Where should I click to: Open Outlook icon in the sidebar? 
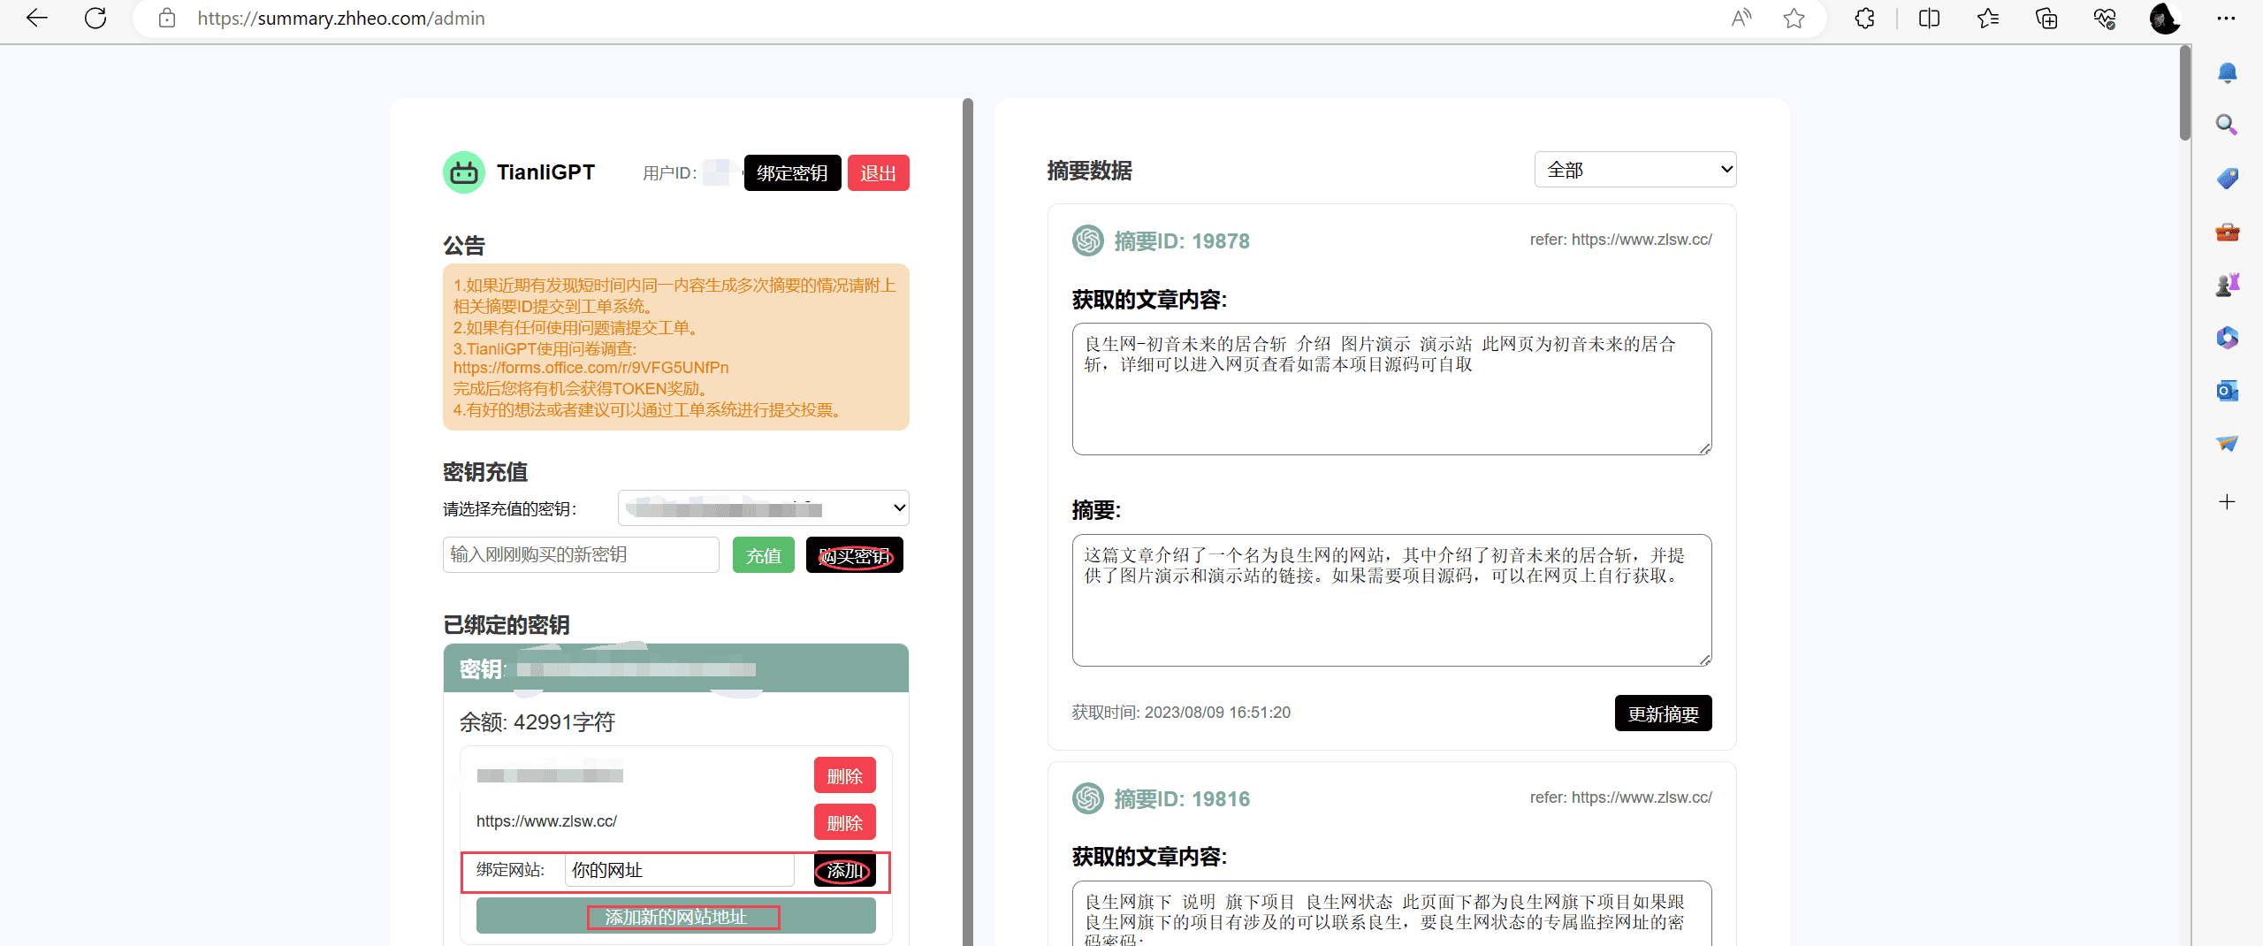[x=2227, y=391]
